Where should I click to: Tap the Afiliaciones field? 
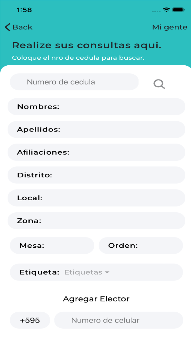click(x=96, y=152)
